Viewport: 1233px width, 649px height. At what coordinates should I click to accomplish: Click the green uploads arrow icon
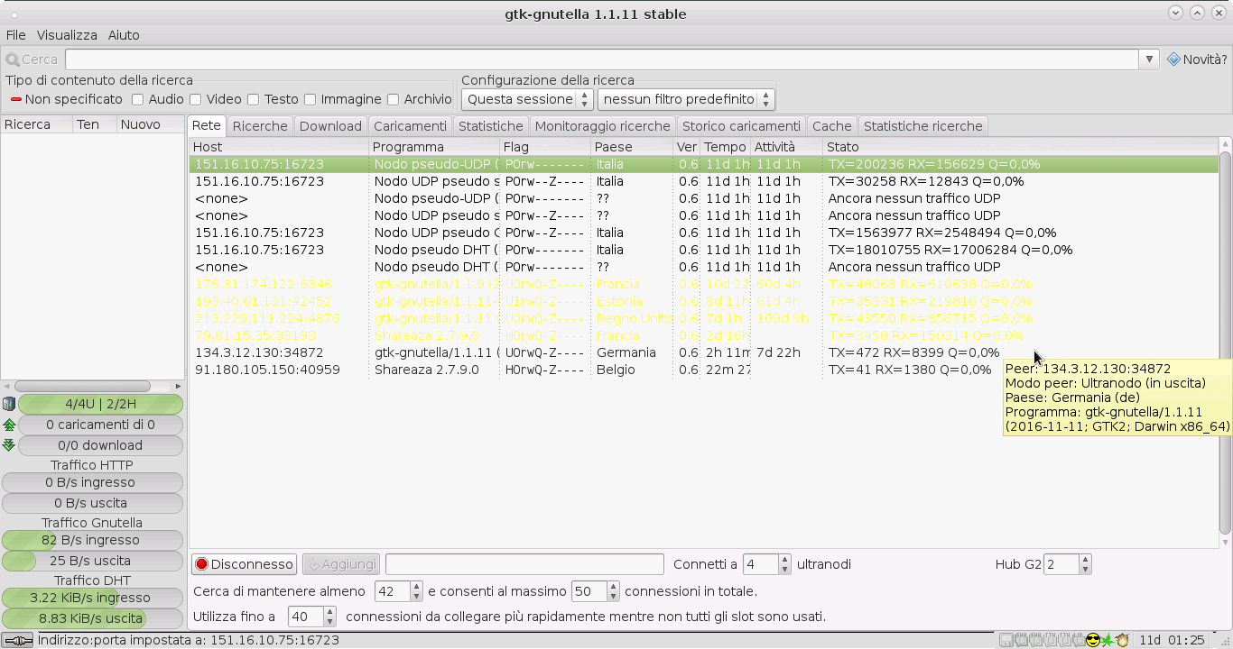tap(9, 425)
